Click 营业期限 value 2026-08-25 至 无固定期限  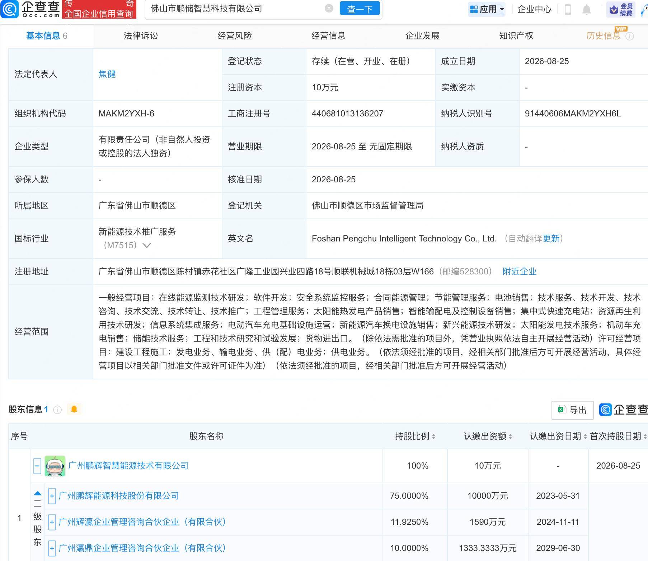coord(362,147)
